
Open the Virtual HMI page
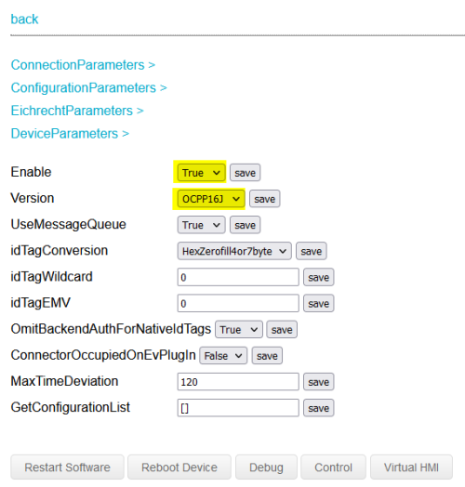pyautogui.click(x=411, y=467)
